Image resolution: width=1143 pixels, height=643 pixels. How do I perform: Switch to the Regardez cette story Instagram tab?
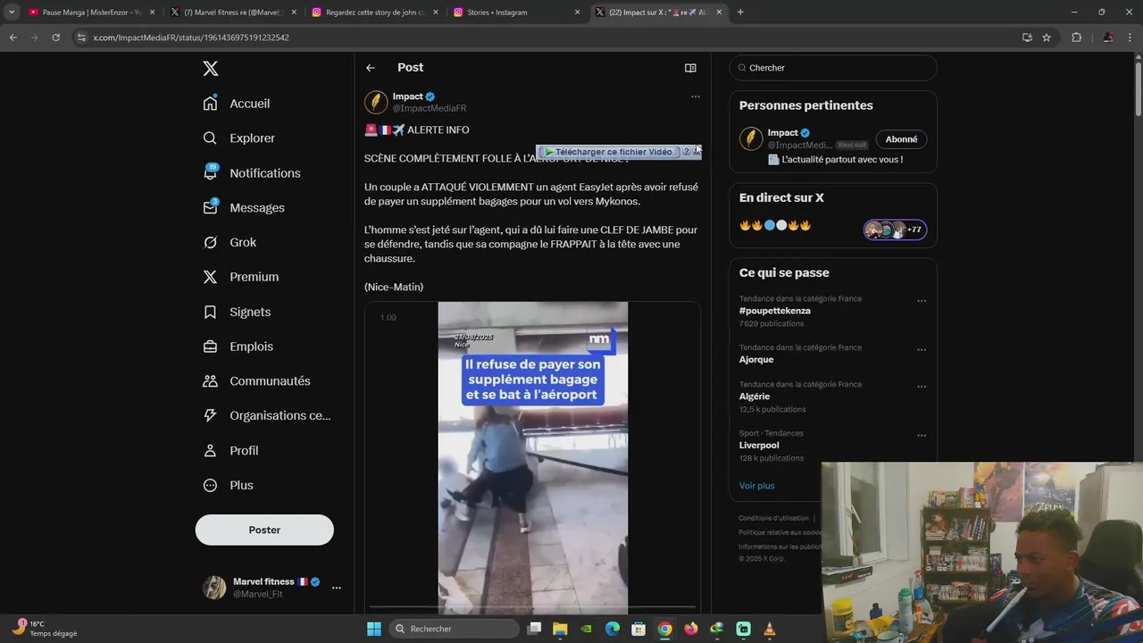click(x=374, y=13)
